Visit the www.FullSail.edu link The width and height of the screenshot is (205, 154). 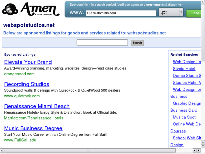(x=20, y=140)
